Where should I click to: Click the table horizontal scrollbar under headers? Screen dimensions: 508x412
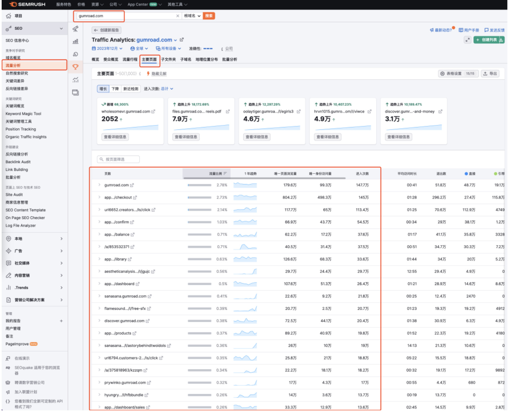[x=264, y=178]
